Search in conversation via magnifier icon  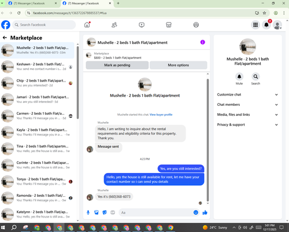[255, 77]
